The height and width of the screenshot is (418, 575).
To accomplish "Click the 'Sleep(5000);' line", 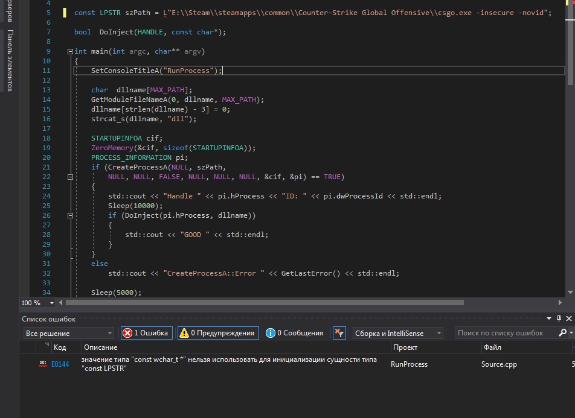I will coord(116,293).
